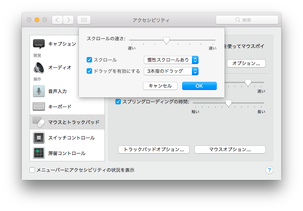Enable メニューバーにアクセシビリティの状況を表示 checkbox

tap(32, 170)
